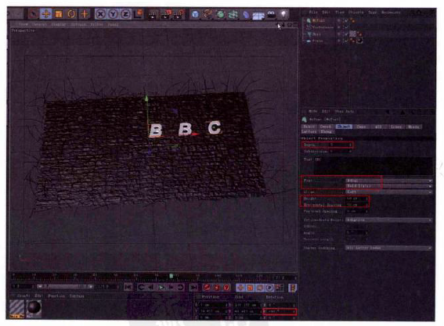
Task: Open the Align dropdown showing Left
Action: pos(388,192)
